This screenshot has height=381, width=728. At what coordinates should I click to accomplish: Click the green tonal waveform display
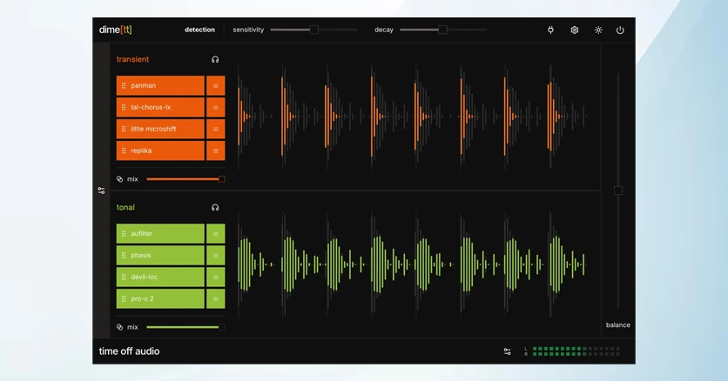[x=412, y=264]
